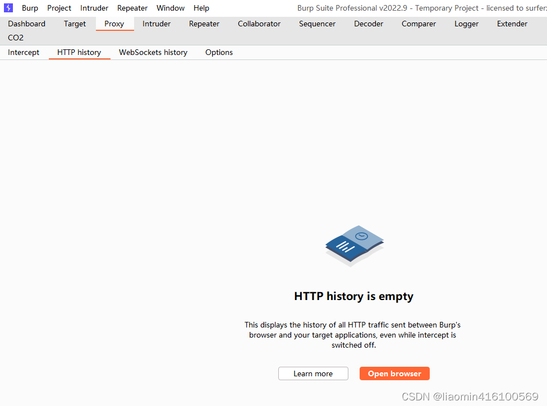Screen dimensions: 547x406
Task: Select the HTTP history sub-tab
Action: pos(79,52)
